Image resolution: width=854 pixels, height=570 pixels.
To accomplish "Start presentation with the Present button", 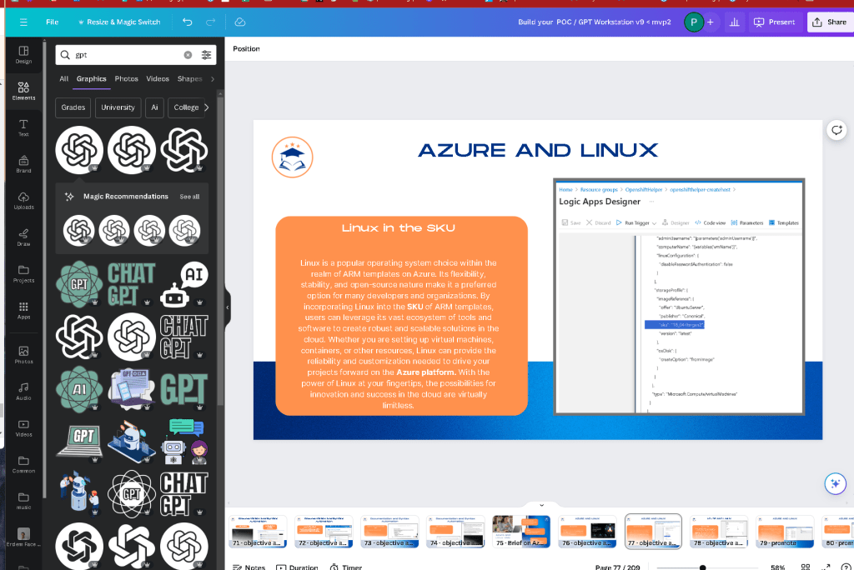I will coord(775,22).
